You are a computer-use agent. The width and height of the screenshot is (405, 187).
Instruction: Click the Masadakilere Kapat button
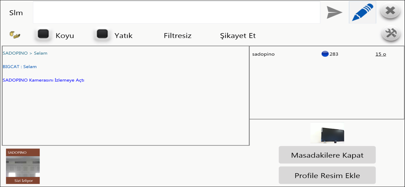click(x=327, y=155)
